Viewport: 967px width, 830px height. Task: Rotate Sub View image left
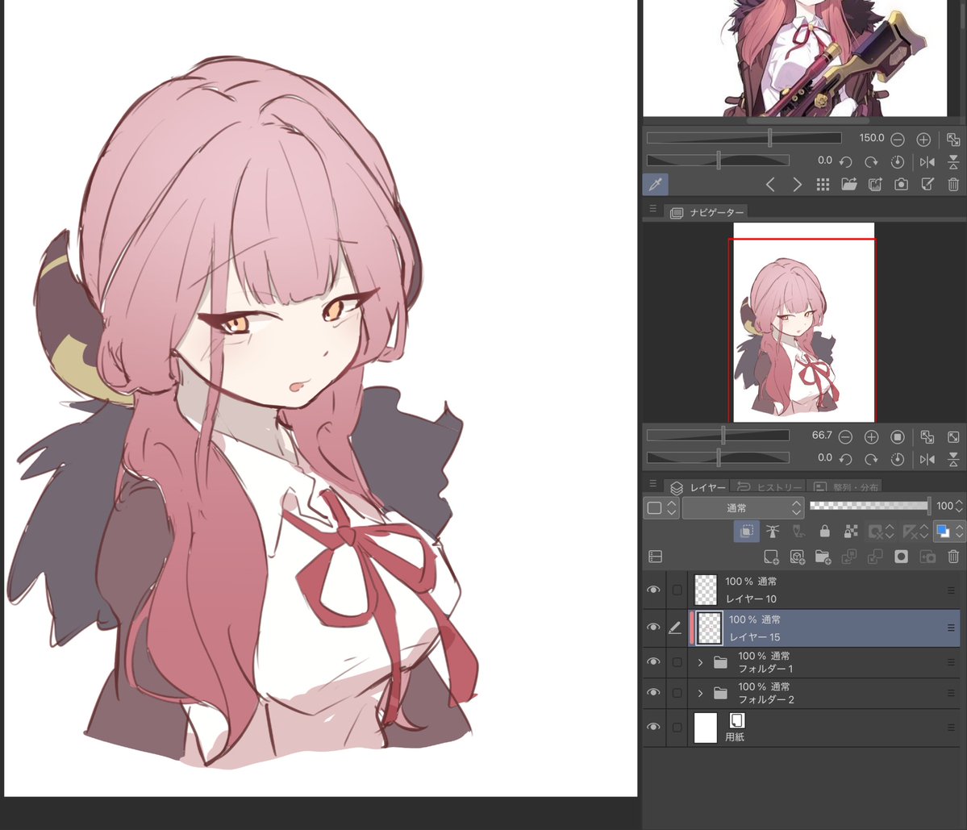click(845, 162)
